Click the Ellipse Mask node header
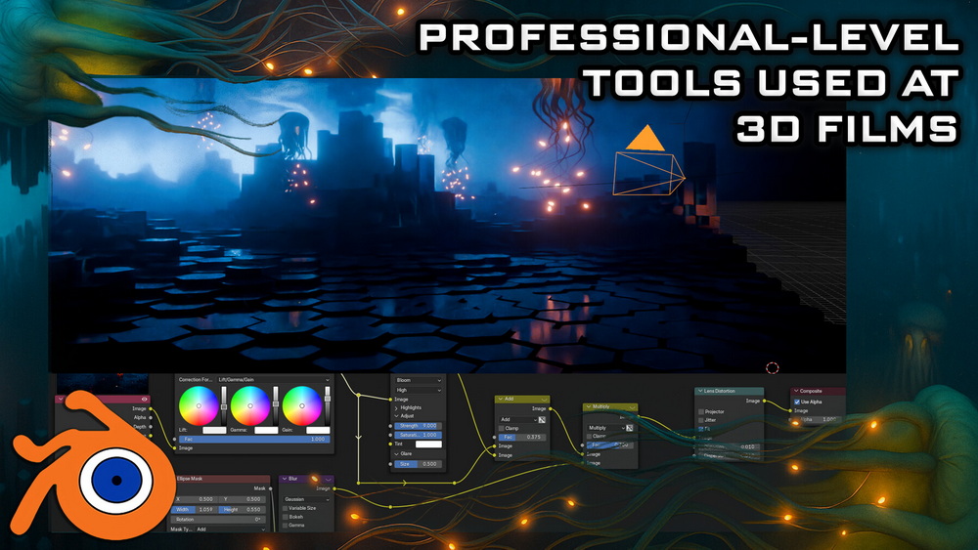 click(223, 479)
